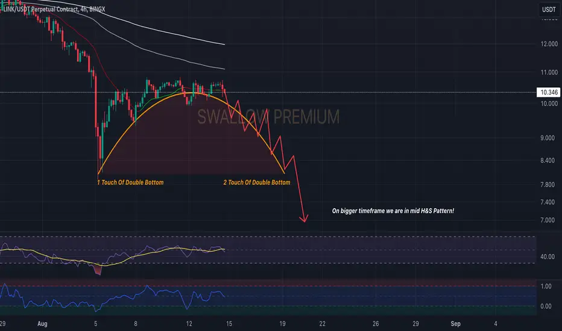Click the 19 date label on time axis
Viewport: 562px width, 331px height.
pyautogui.click(x=282, y=324)
